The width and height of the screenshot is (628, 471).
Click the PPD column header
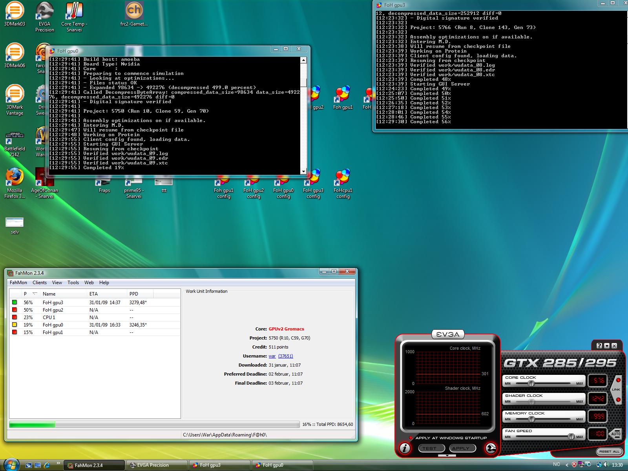[x=140, y=294]
